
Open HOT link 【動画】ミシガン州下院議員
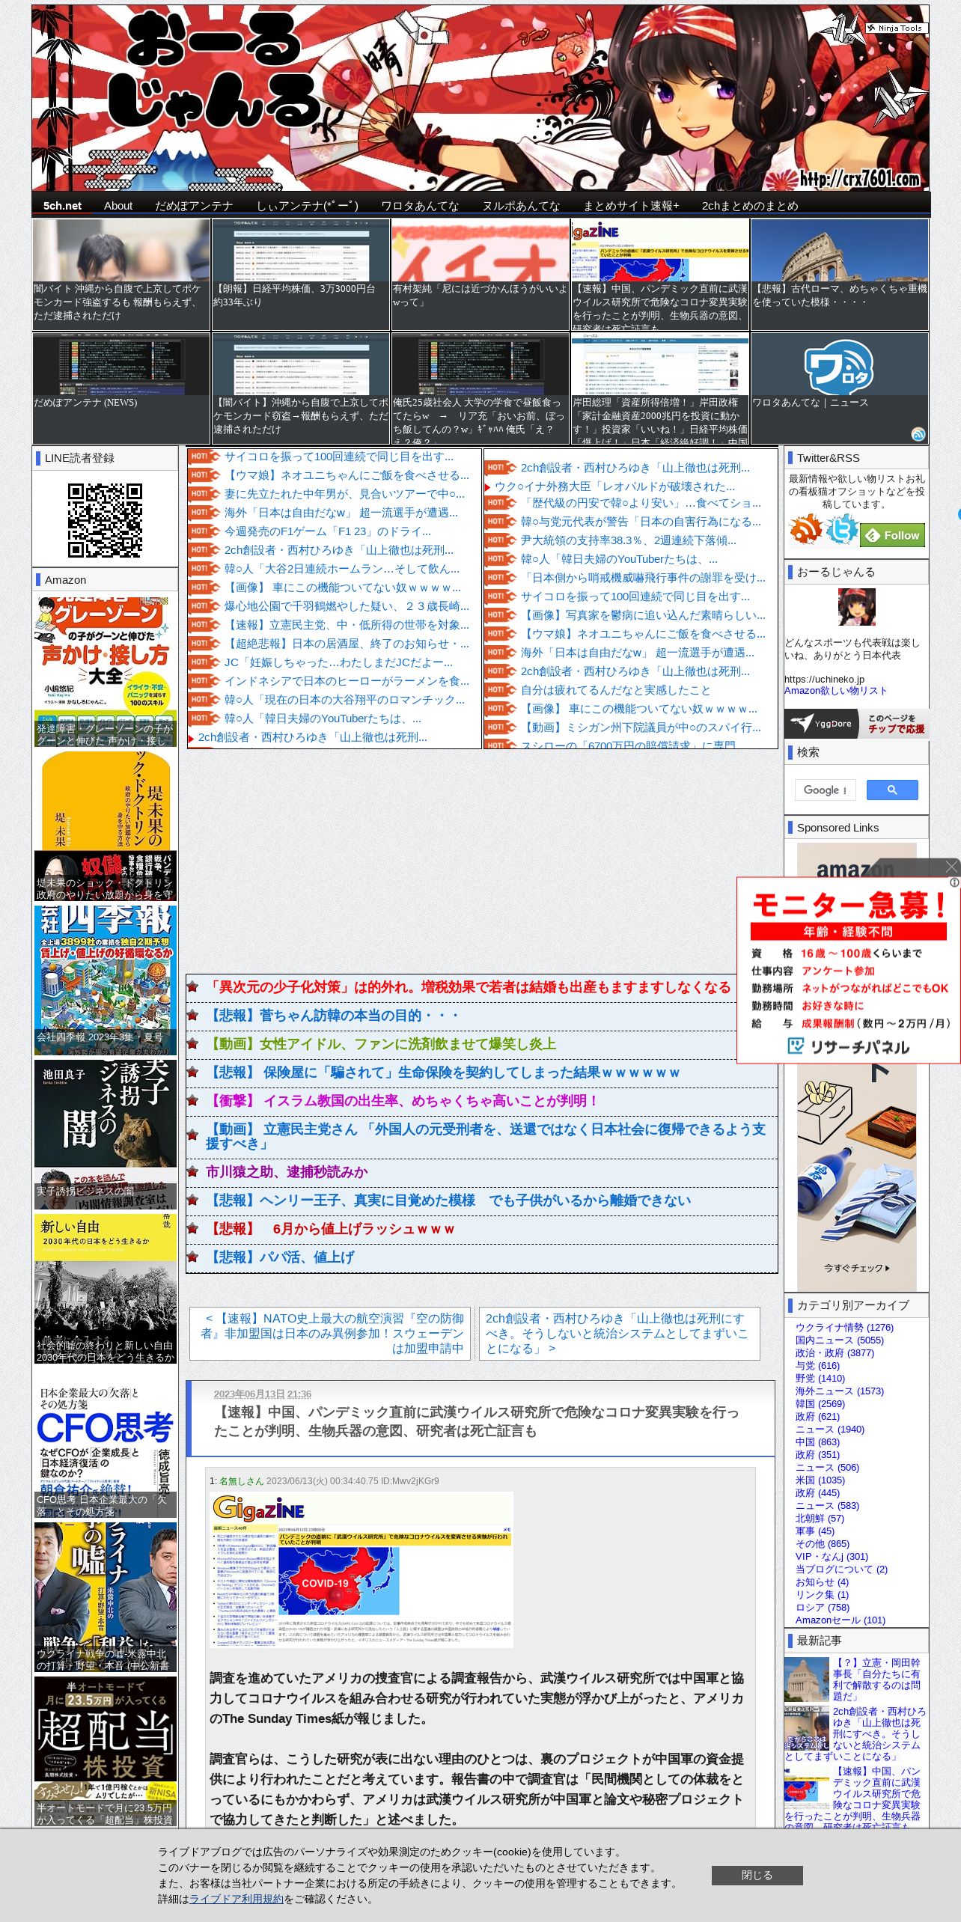641,727
